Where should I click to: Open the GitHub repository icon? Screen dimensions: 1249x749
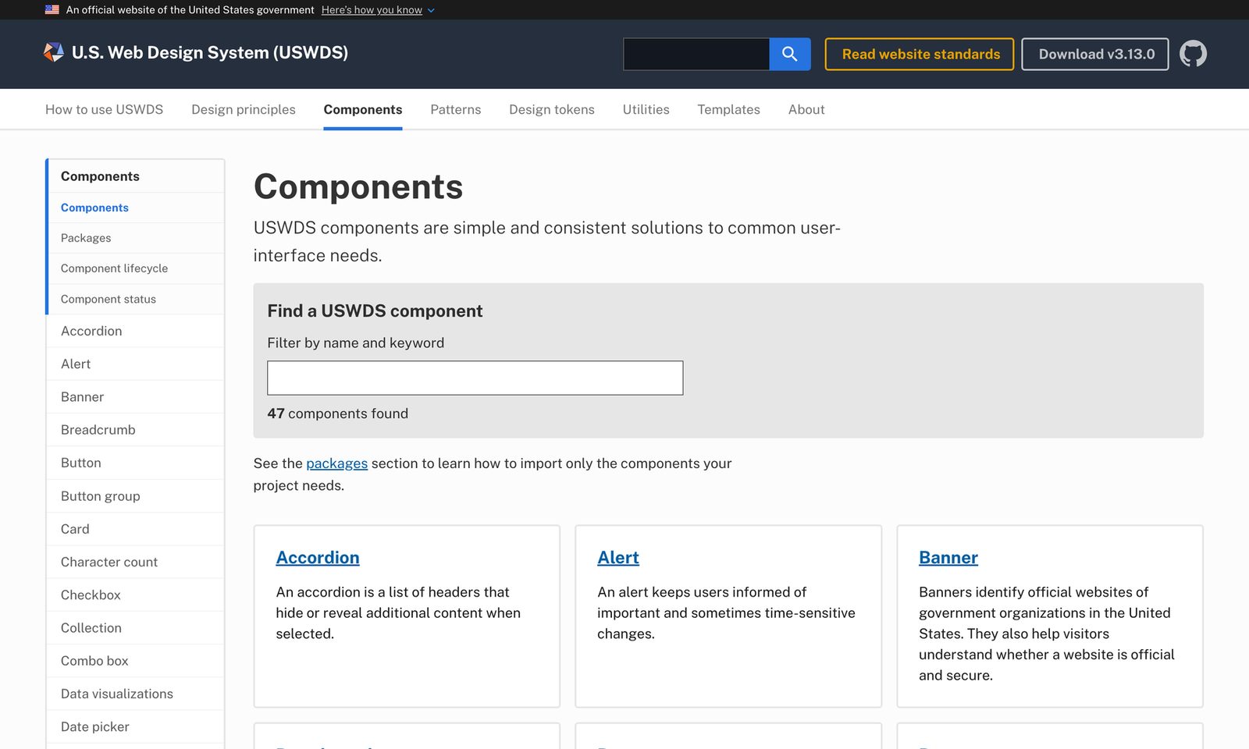(1192, 54)
